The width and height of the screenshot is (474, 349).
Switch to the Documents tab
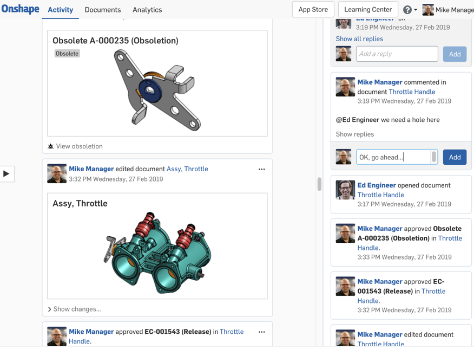(103, 10)
